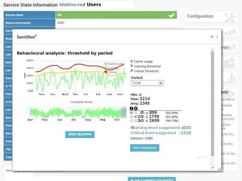
Task: Click the 'Warning level suggested: 4000' text
Action: coord(161,127)
